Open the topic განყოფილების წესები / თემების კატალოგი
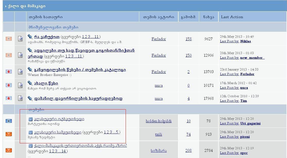287x158 pixels. click(80, 70)
